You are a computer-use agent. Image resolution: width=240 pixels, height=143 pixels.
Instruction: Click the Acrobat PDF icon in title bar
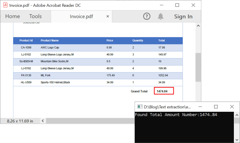click(x=5, y=5)
